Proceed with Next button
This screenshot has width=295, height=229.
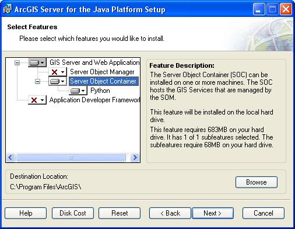click(213, 213)
